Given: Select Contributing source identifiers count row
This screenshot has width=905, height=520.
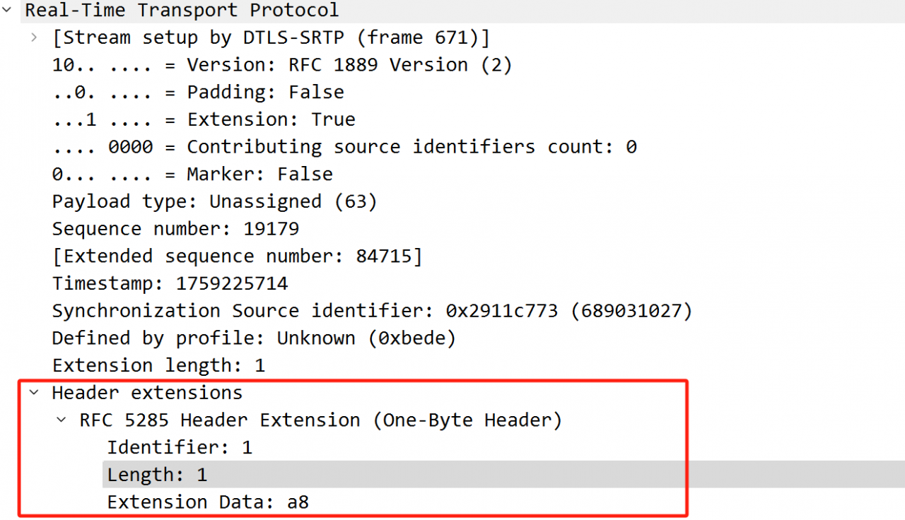Looking at the screenshot, I should [x=344, y=147].
